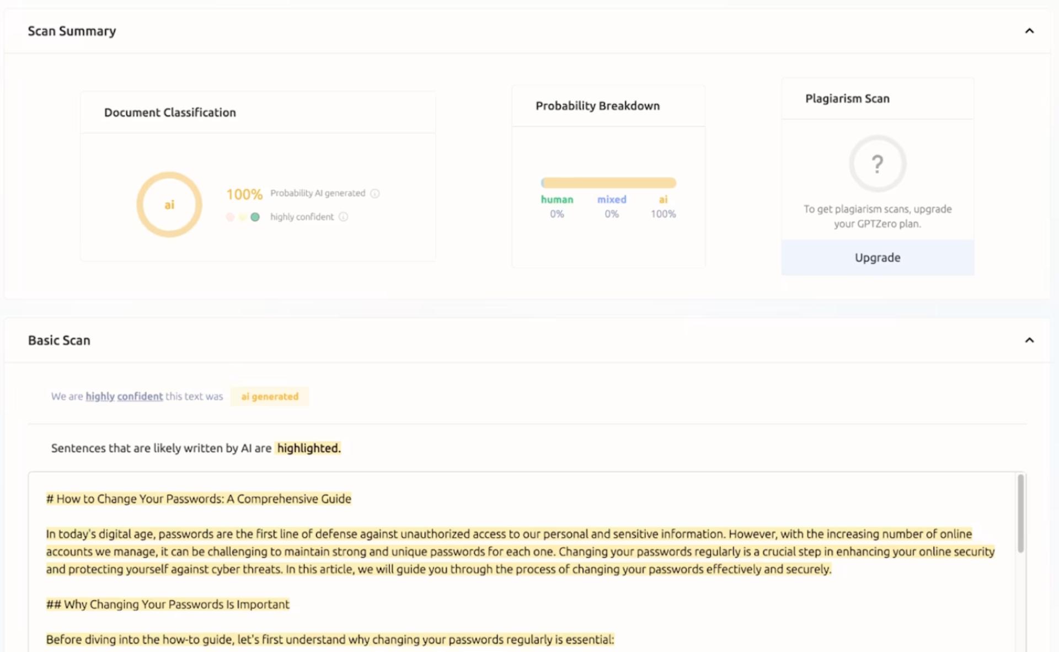Click the '# How to Change Your Passwords' title line

click(x=199, y=499)
